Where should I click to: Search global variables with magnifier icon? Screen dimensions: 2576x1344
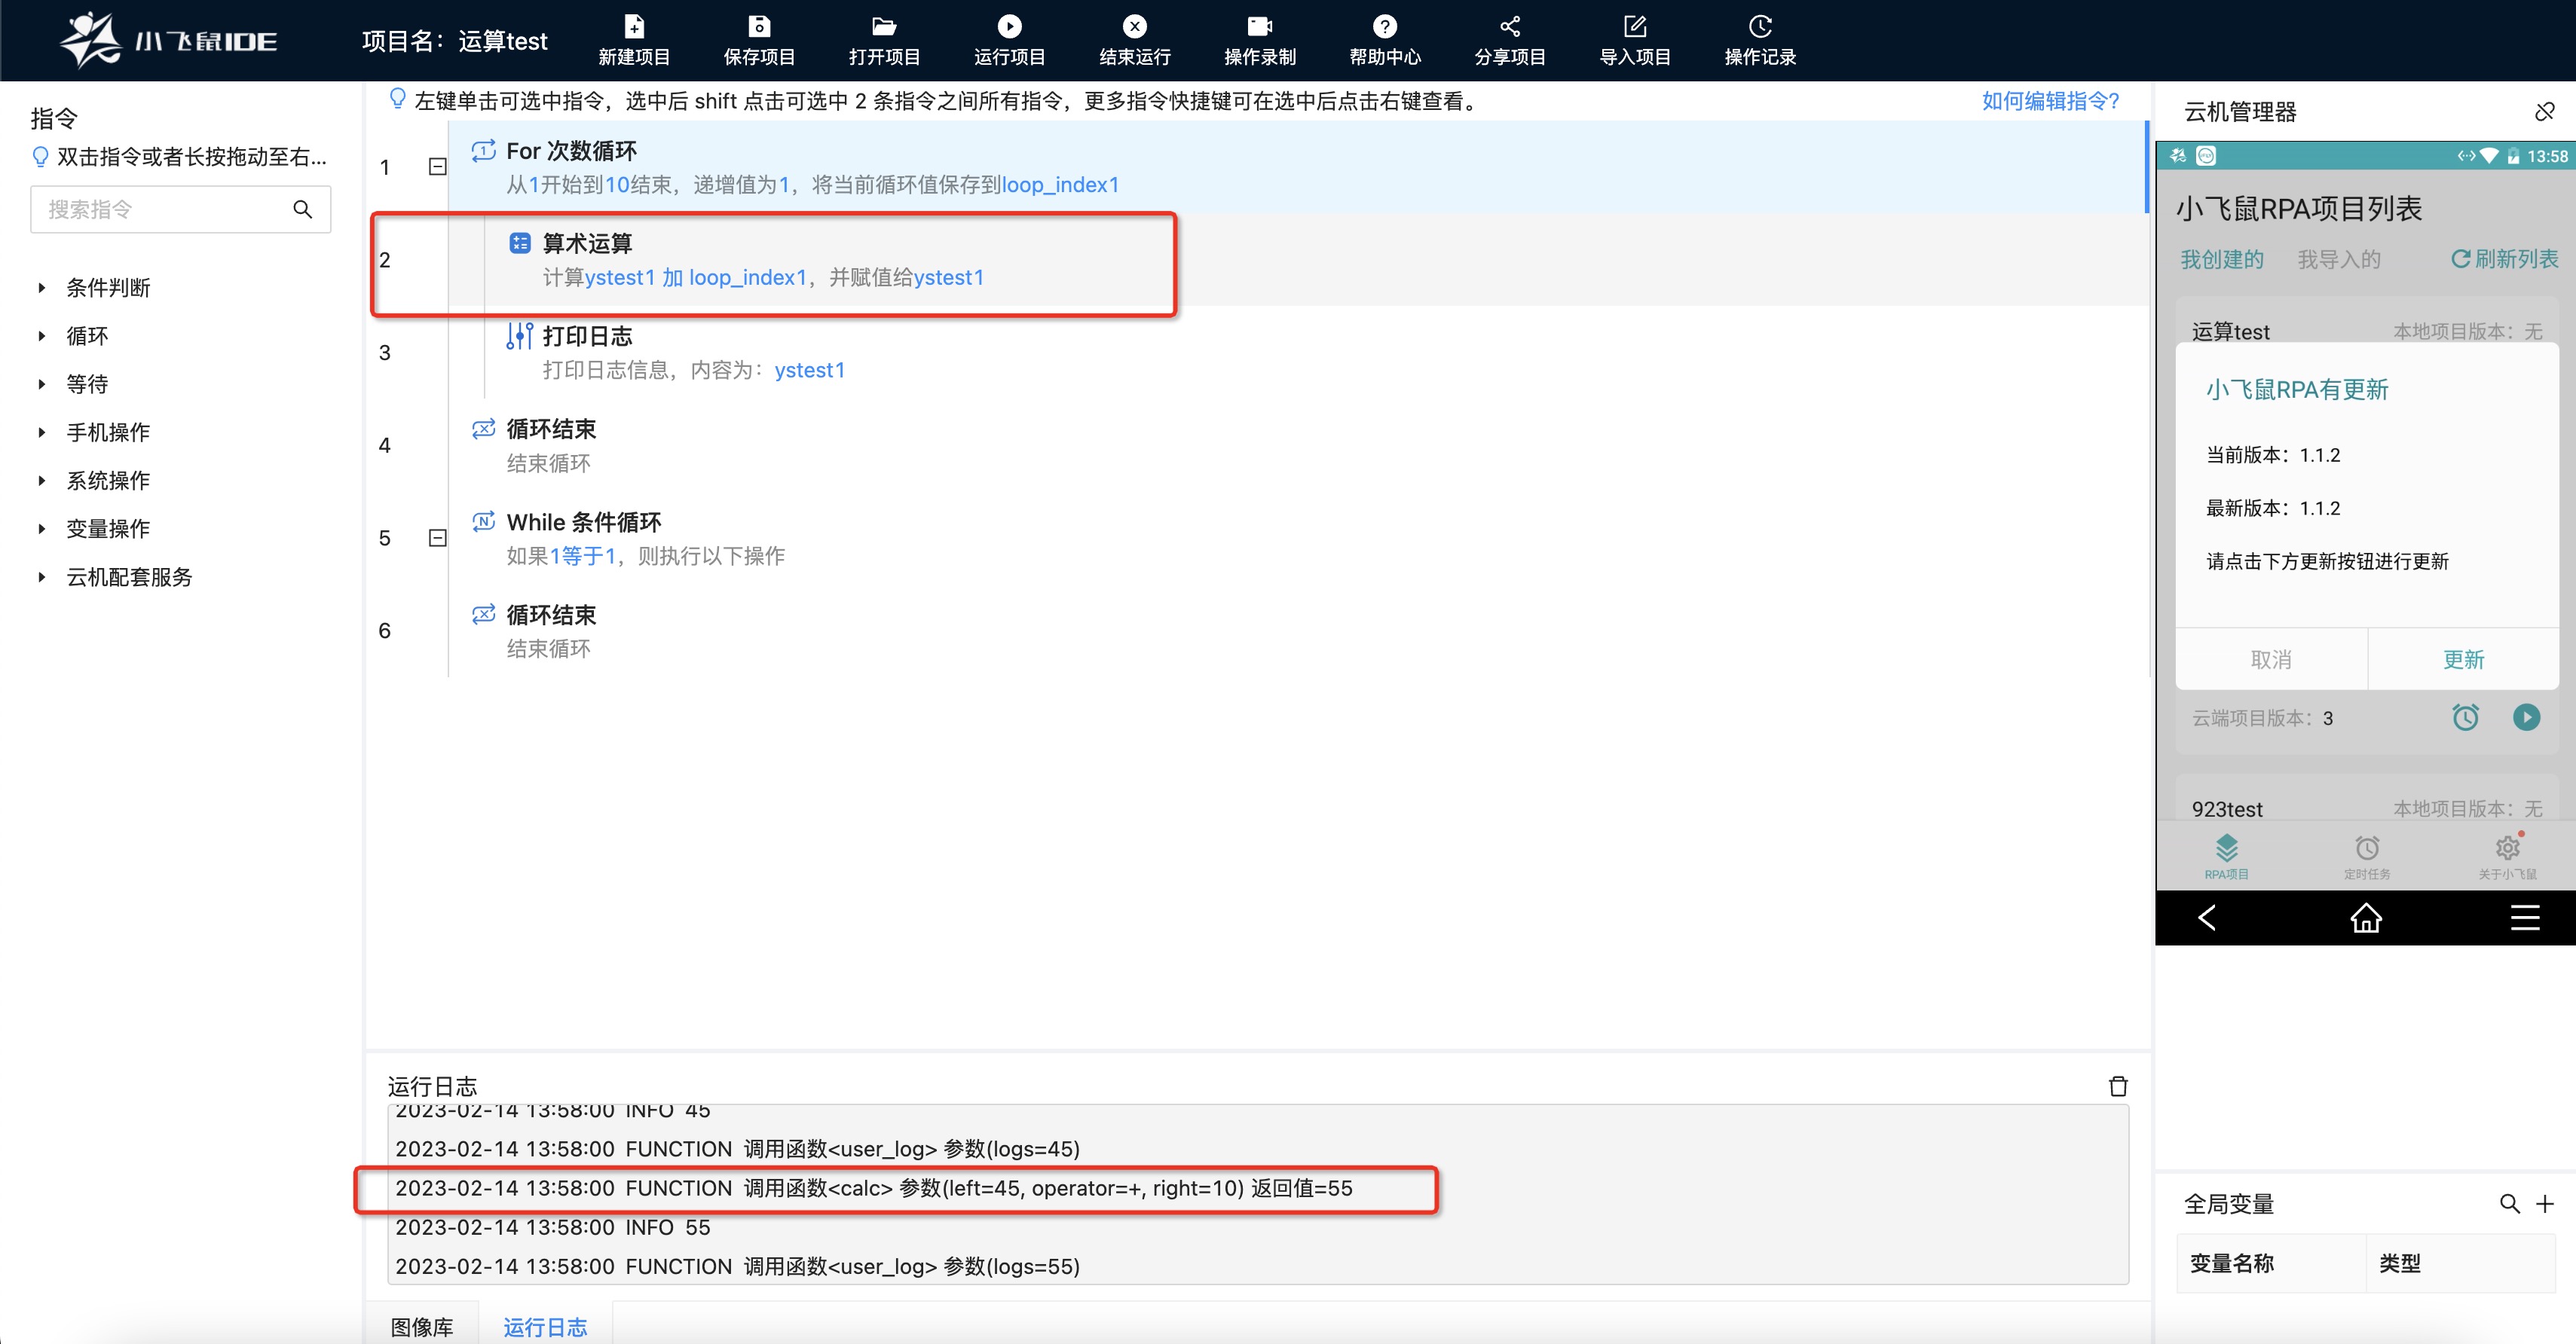point(2509,1204)
